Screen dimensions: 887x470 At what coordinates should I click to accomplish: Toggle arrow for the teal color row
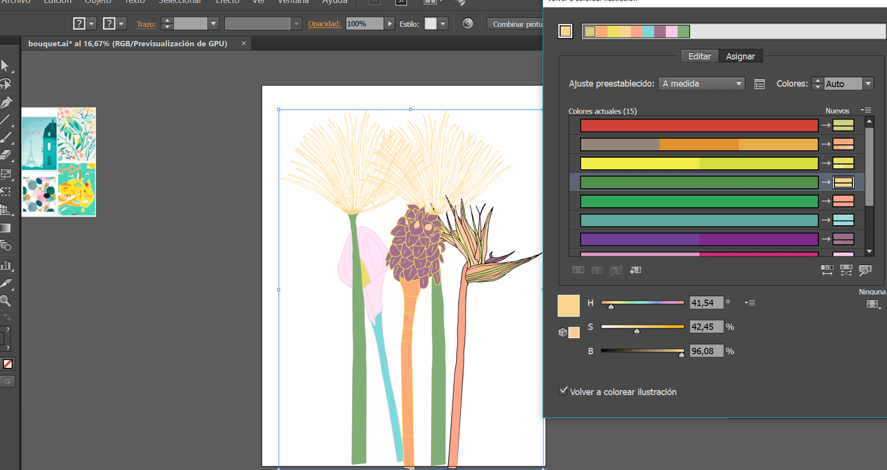pyautogui.click(x=826, y=220)
